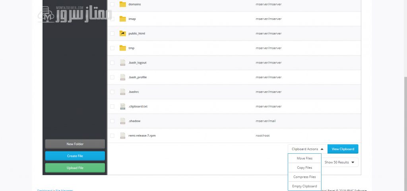Image resolution: width=407 pixels, height=191 pixels.
Task: Click the root/root owner value
Action: [262, 135]
